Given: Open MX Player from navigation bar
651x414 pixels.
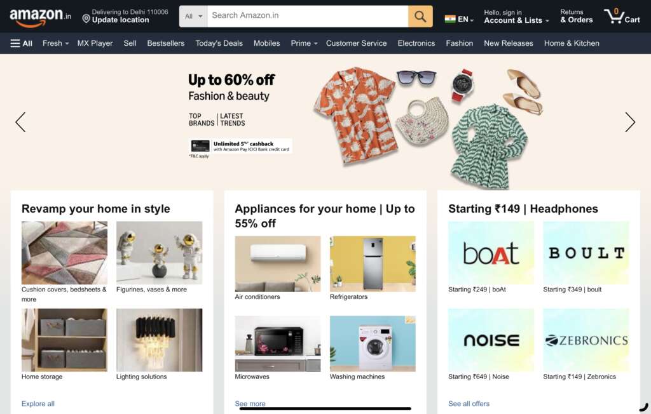Looking at the screenshot, I should 95,43.
